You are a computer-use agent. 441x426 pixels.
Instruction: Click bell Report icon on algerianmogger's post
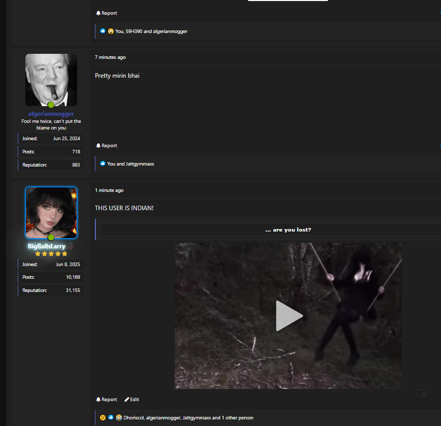point(98,146)
